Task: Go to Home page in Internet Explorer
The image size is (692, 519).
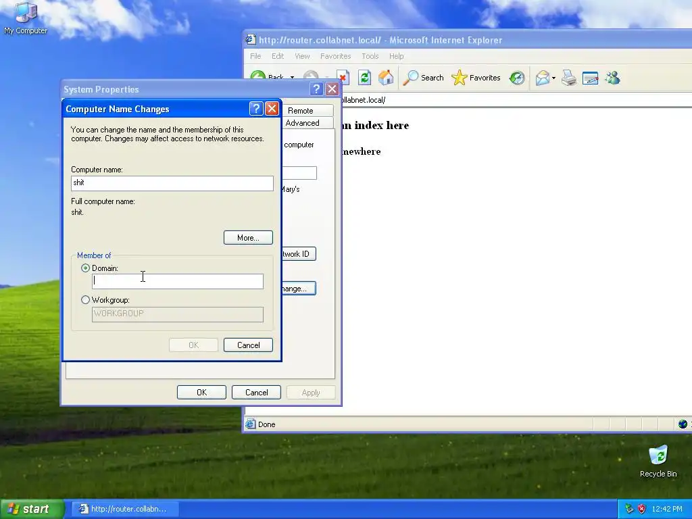Action: (x=386, y=78)
